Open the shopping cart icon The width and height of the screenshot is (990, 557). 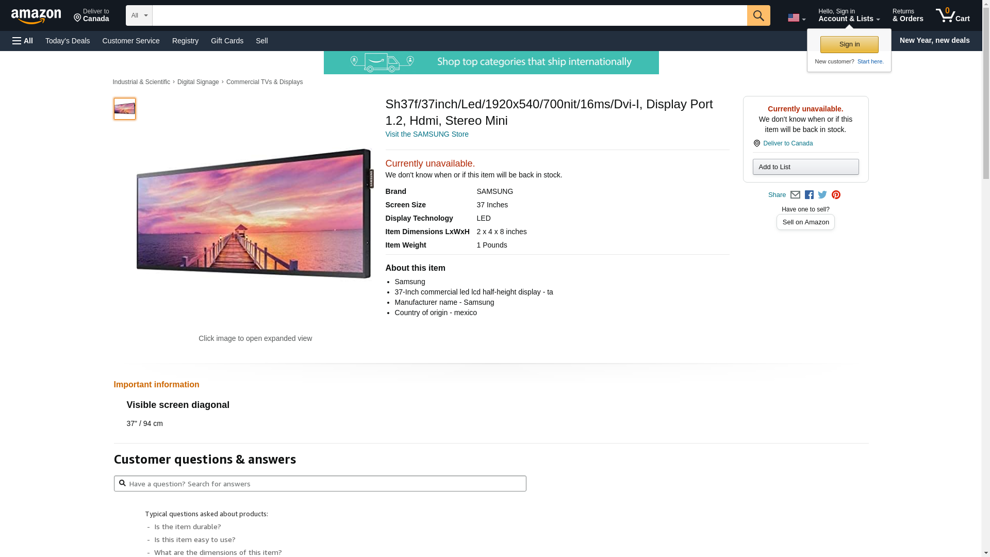coord(952,15)
